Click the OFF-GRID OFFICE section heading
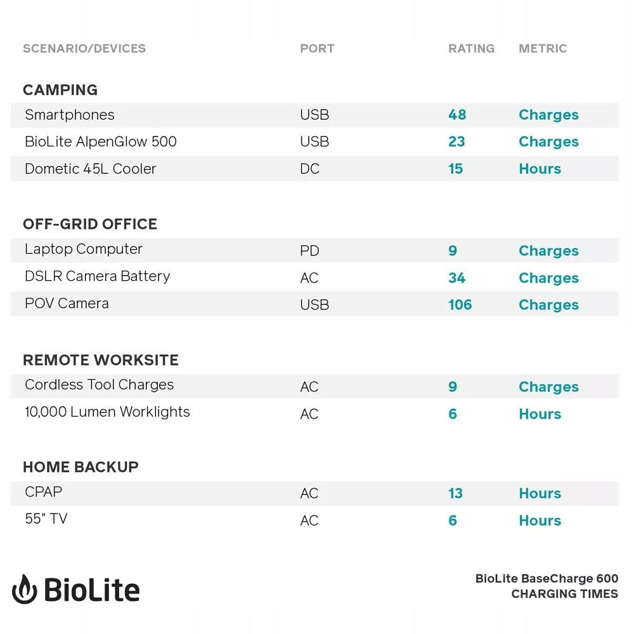 pos(90,224)
